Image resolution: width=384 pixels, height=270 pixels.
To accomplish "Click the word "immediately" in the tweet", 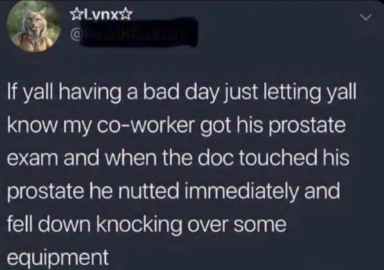I will coord(241,191).
